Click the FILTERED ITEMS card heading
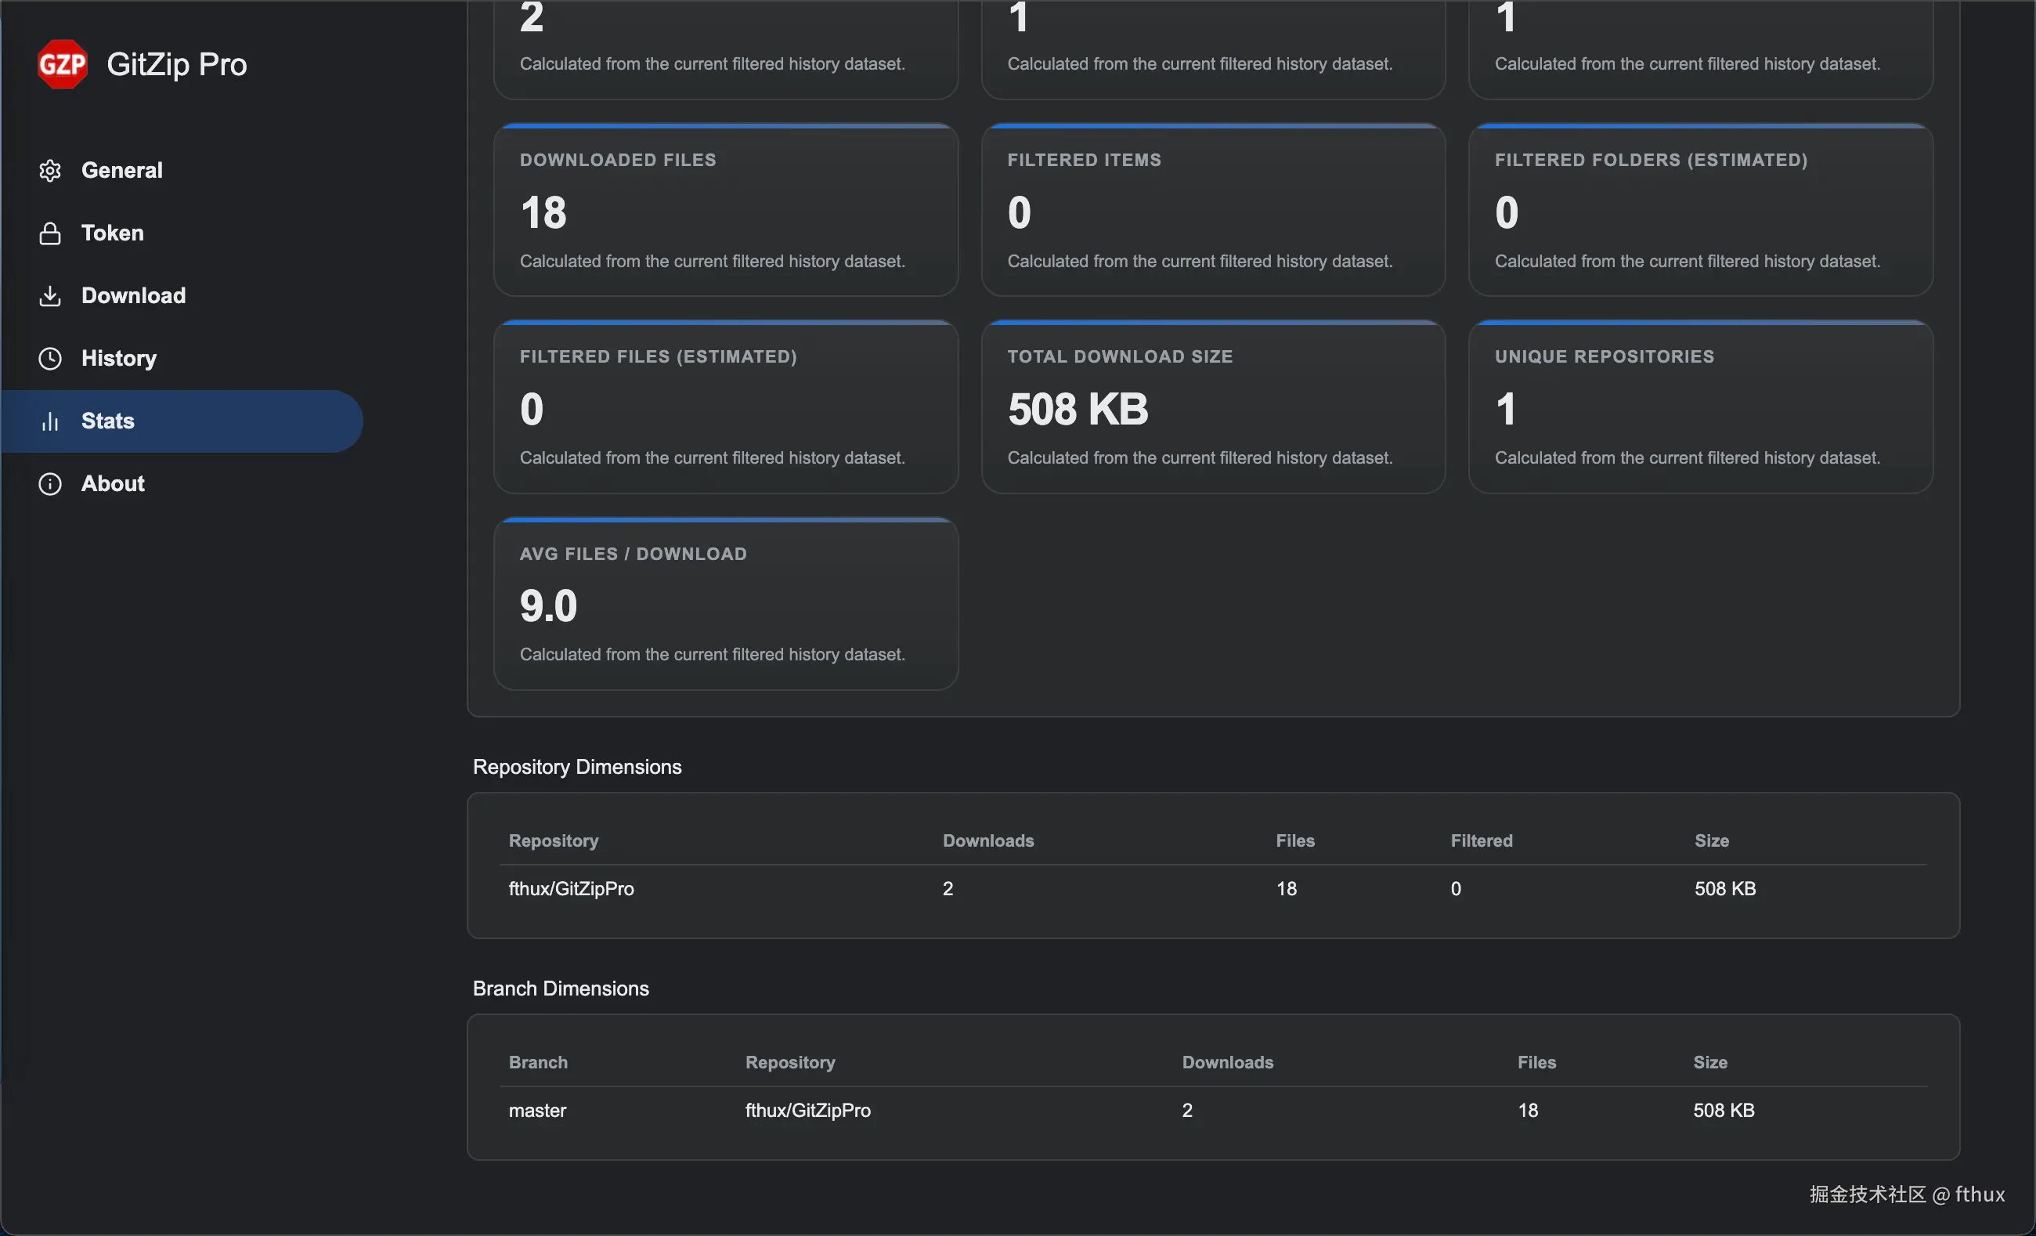 tap(1084, 160)
